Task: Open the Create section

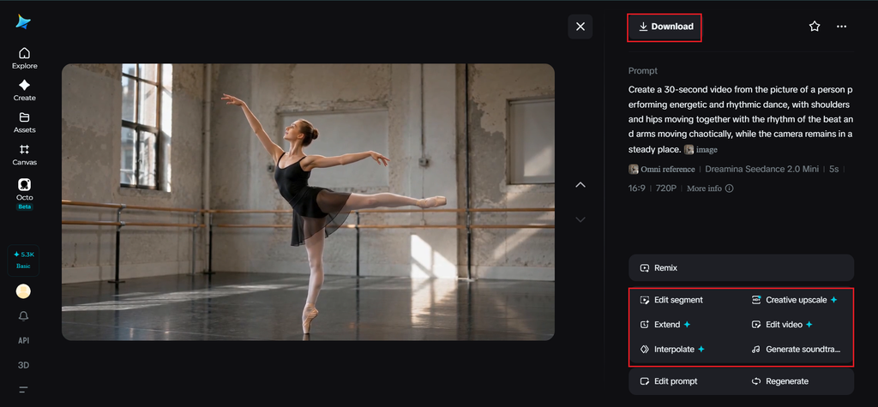Action: [24, 90]
